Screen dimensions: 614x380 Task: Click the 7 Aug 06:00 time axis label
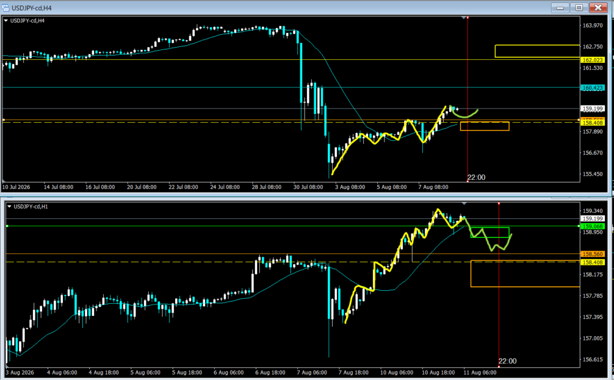tap(312, 373)
